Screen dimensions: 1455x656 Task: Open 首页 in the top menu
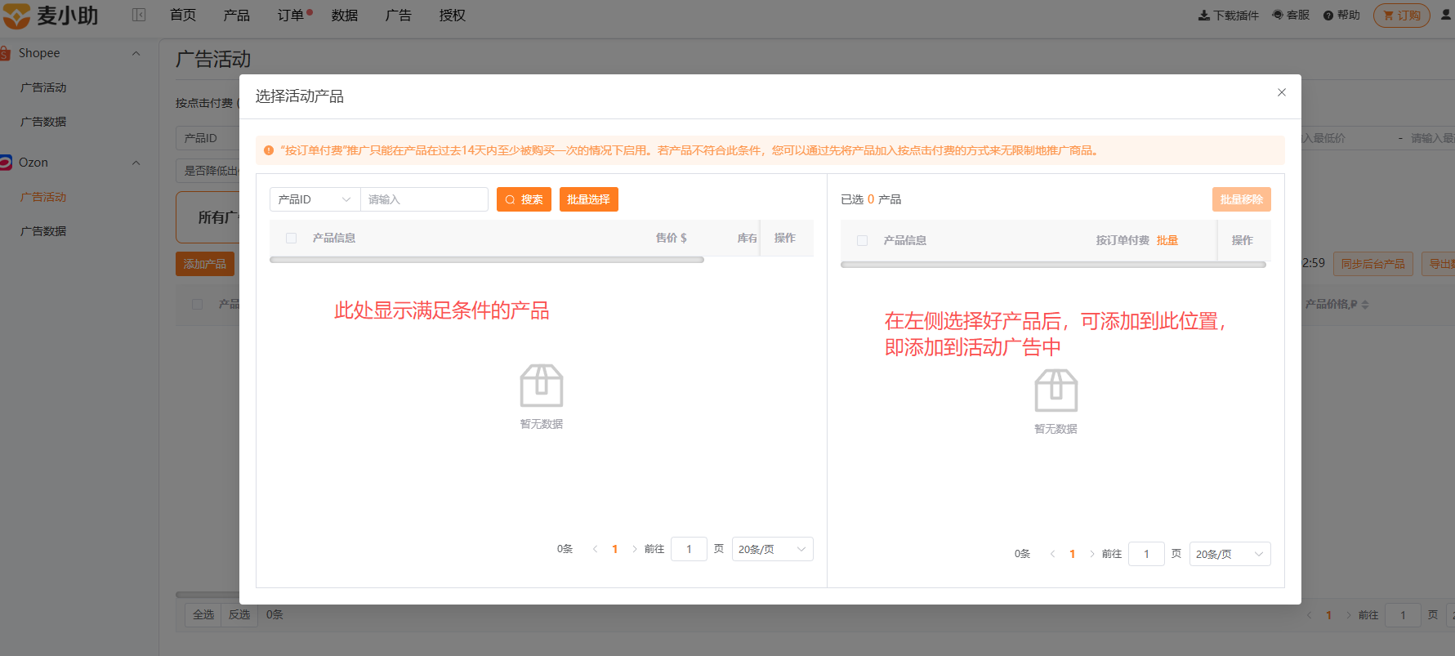coord(183,15)
